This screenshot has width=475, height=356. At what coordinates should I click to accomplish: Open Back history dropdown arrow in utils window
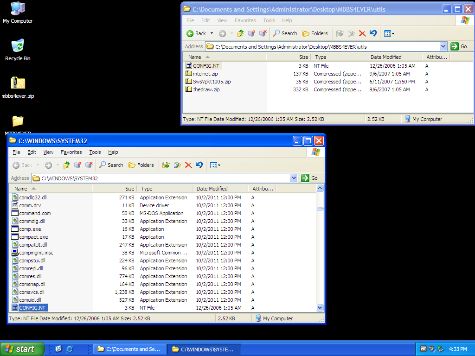(x=212, y=33)
